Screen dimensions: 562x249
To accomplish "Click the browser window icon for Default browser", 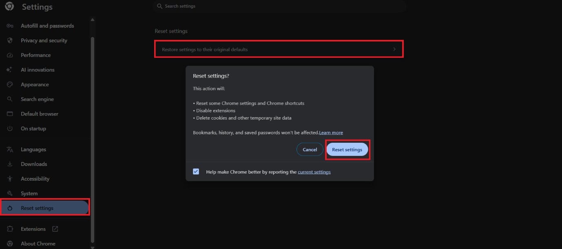I will pos(10,114).
